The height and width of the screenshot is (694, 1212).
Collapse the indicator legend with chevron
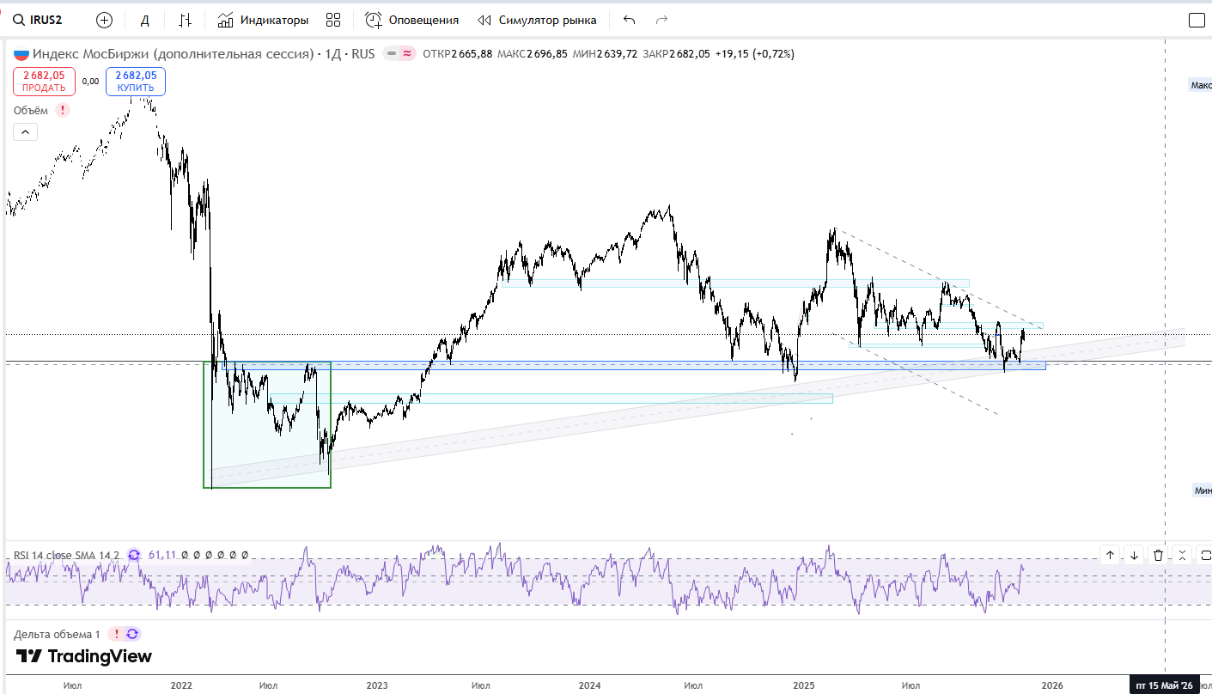pos(25,131)
